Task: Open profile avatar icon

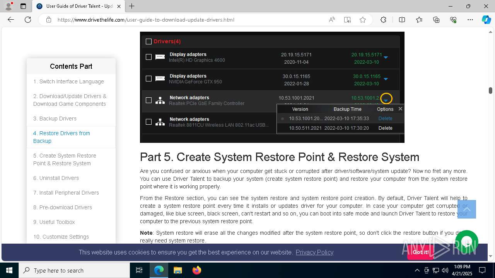Action: (x=9, y=6)
